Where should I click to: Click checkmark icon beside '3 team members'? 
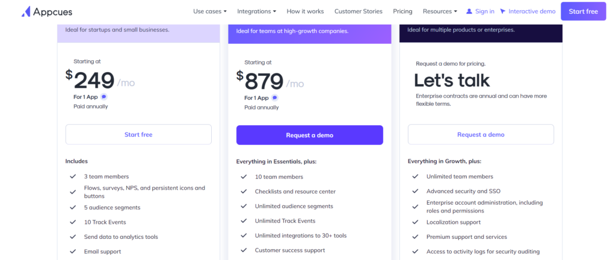73,177
